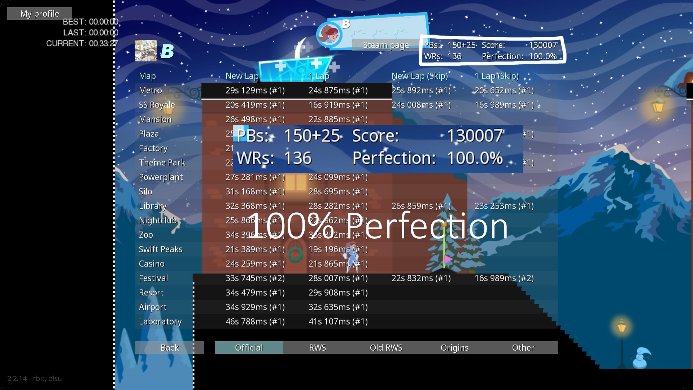Select the Laboratory map row
The height and width of the screenshot is (390, 693).
(160, 321)
